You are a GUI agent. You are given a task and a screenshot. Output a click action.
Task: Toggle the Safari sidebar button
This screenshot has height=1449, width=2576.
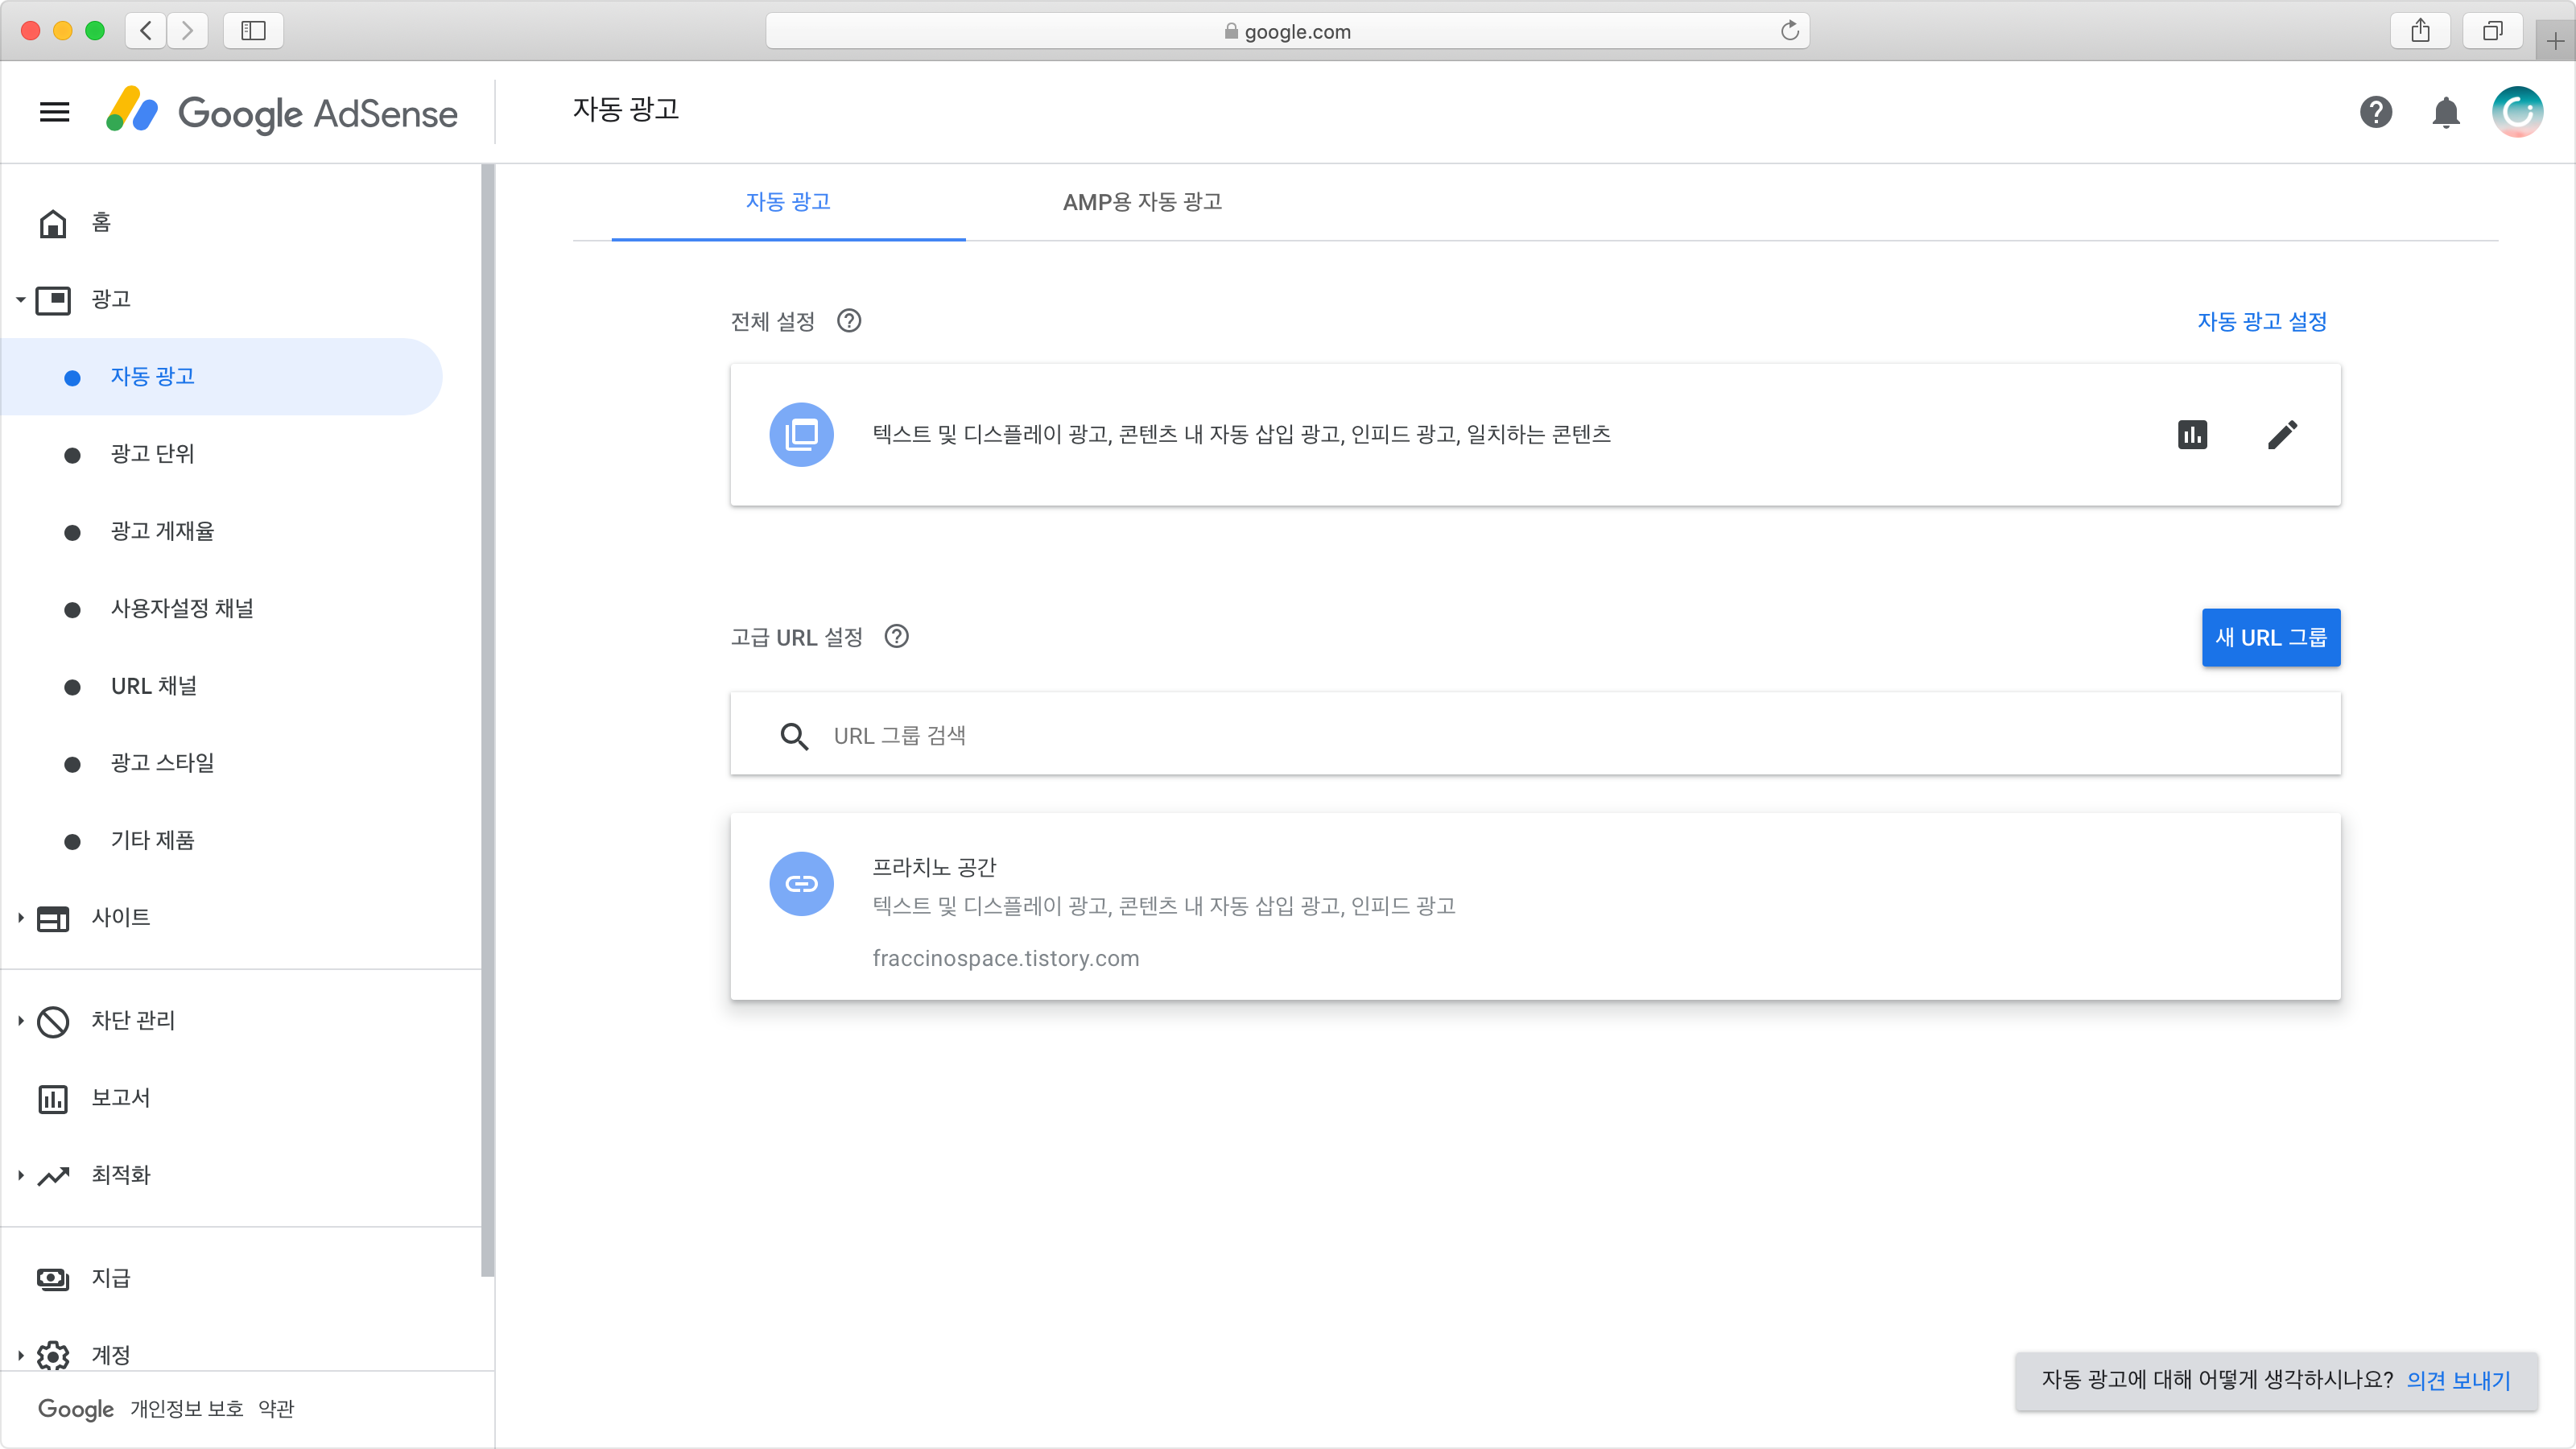[254, 31]
